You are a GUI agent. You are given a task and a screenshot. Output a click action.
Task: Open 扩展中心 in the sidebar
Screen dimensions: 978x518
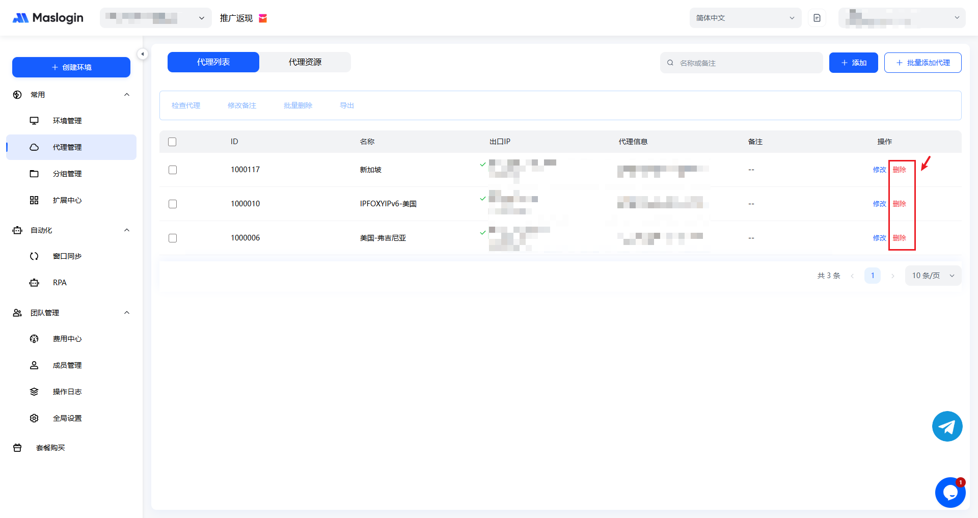[67, 200]
